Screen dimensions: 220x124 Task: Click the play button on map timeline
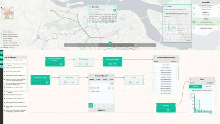click(x=110, y=43)
